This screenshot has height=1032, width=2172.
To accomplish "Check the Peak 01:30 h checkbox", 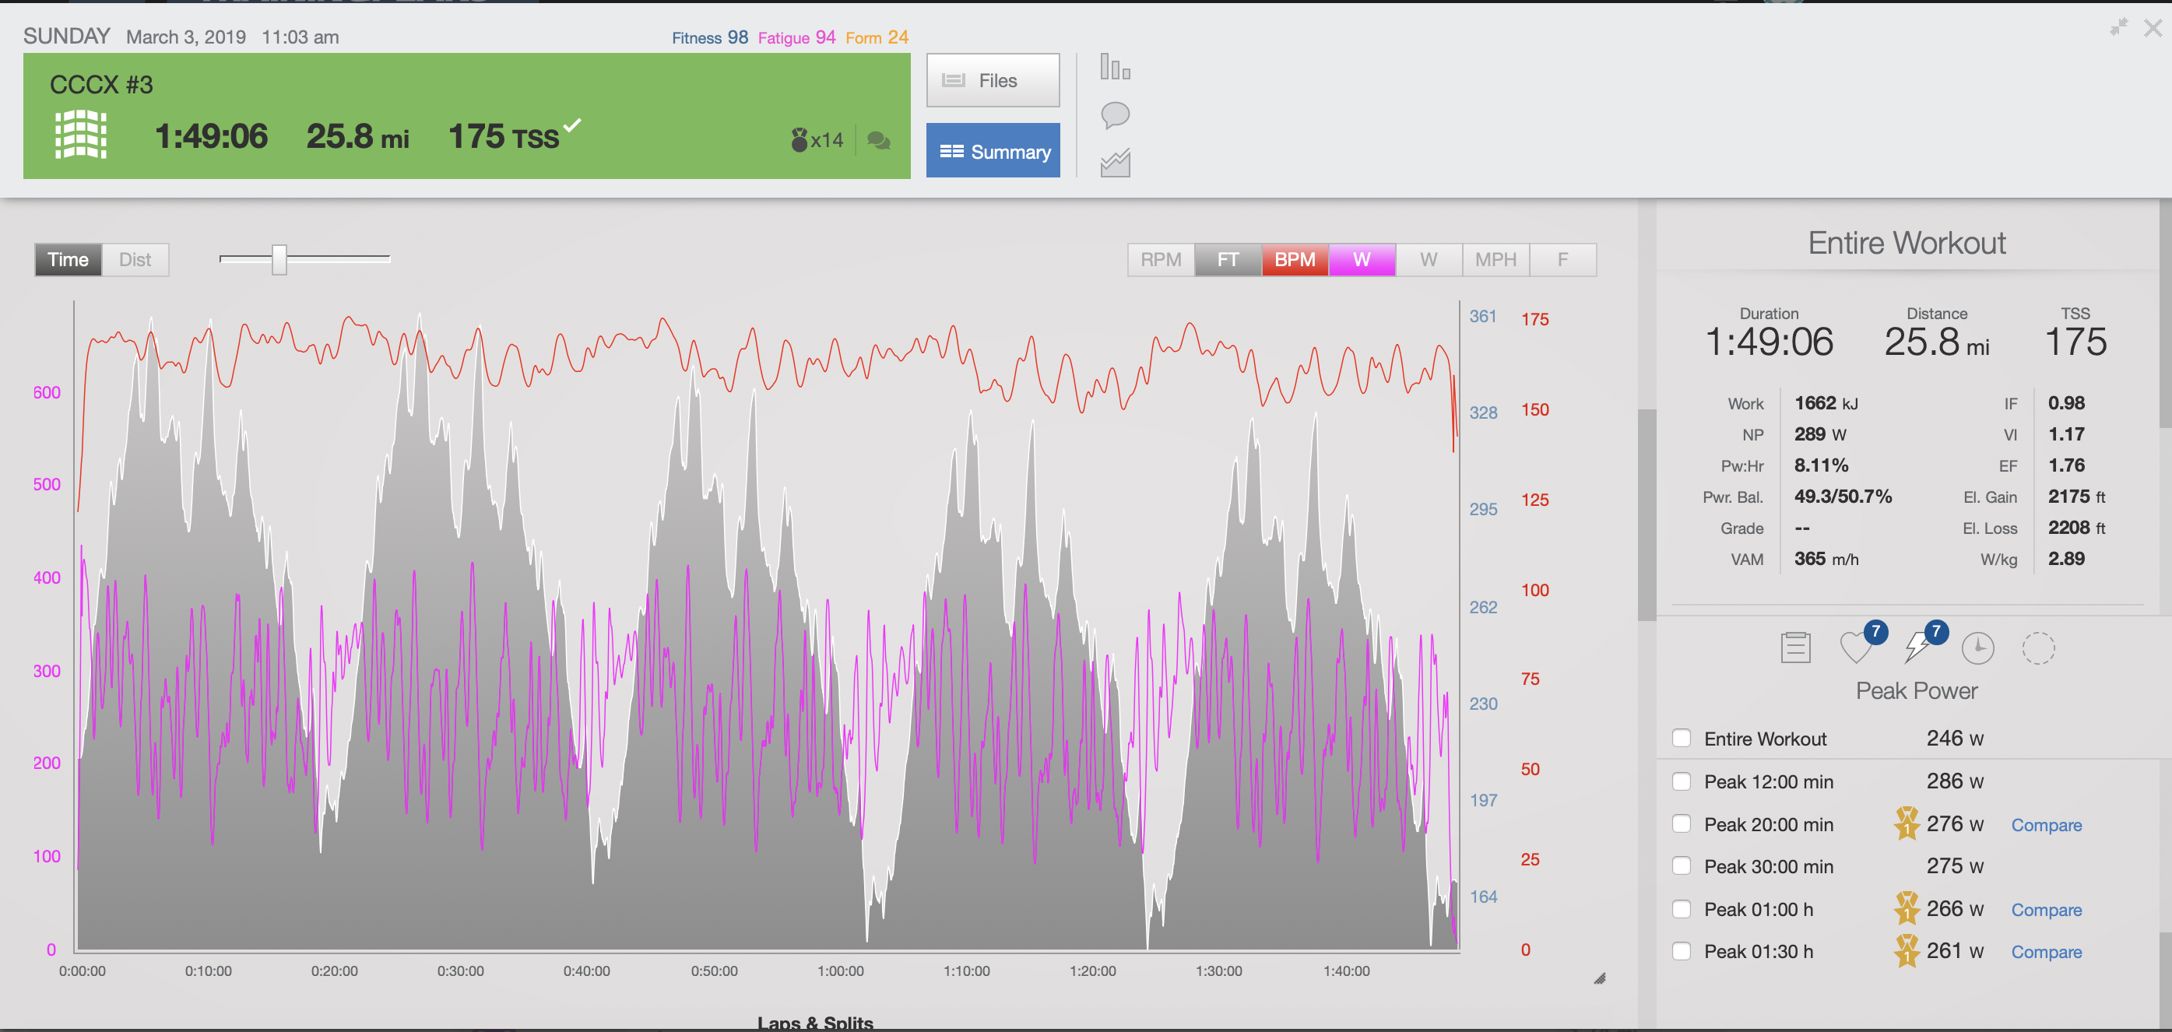I will 1682,951.
